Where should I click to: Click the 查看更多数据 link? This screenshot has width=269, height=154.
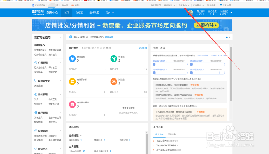tap(129, 108)
